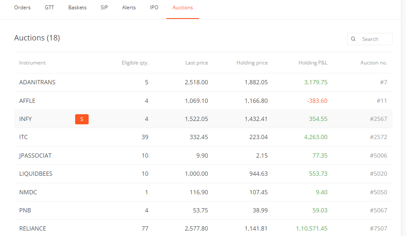Click NMDC holding price 107.45
Viewport: 406px width, 236px height.
258,192
